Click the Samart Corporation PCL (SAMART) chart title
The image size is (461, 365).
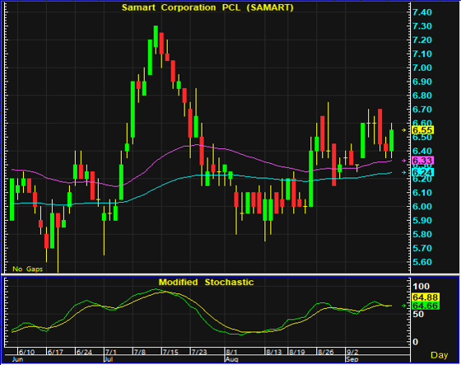point(207,7)
